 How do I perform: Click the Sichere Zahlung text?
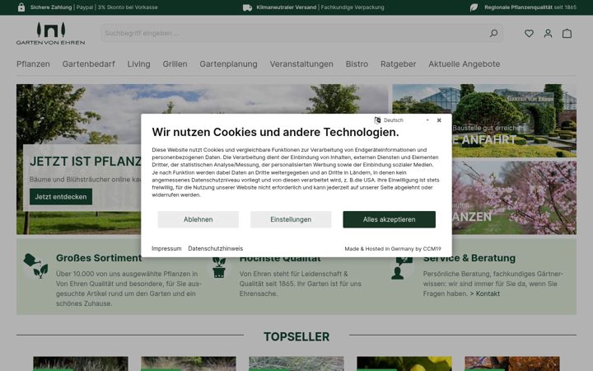point(51,7)
